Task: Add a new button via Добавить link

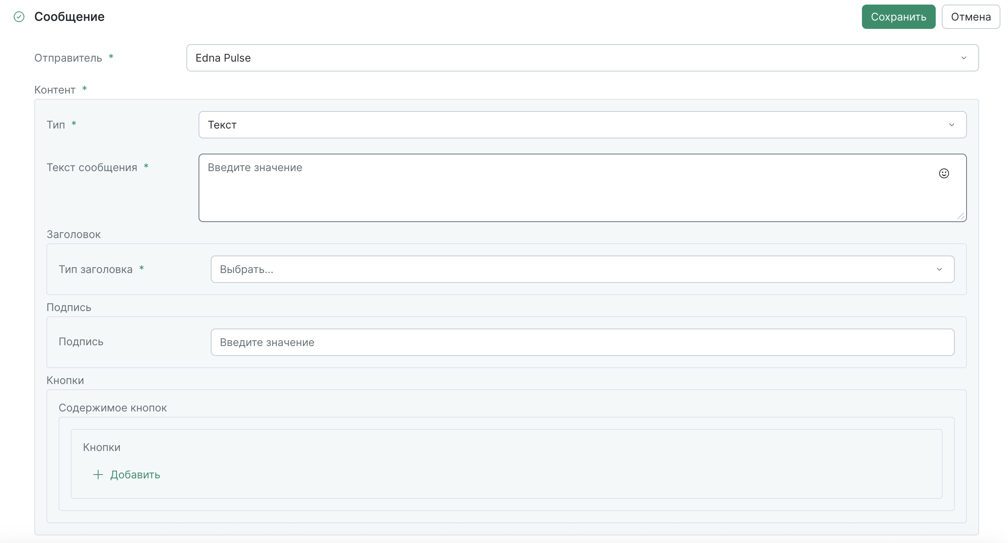Action: tap(135, 475)
